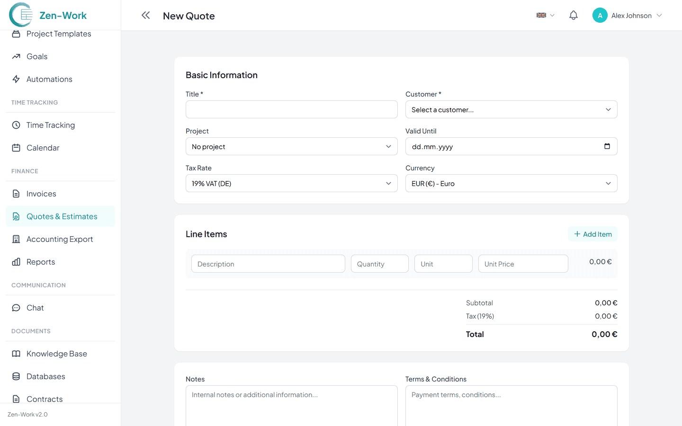Viewport: 682px width, 426px height.
Task: Click the Chat bubble icon
Action: 16,308
